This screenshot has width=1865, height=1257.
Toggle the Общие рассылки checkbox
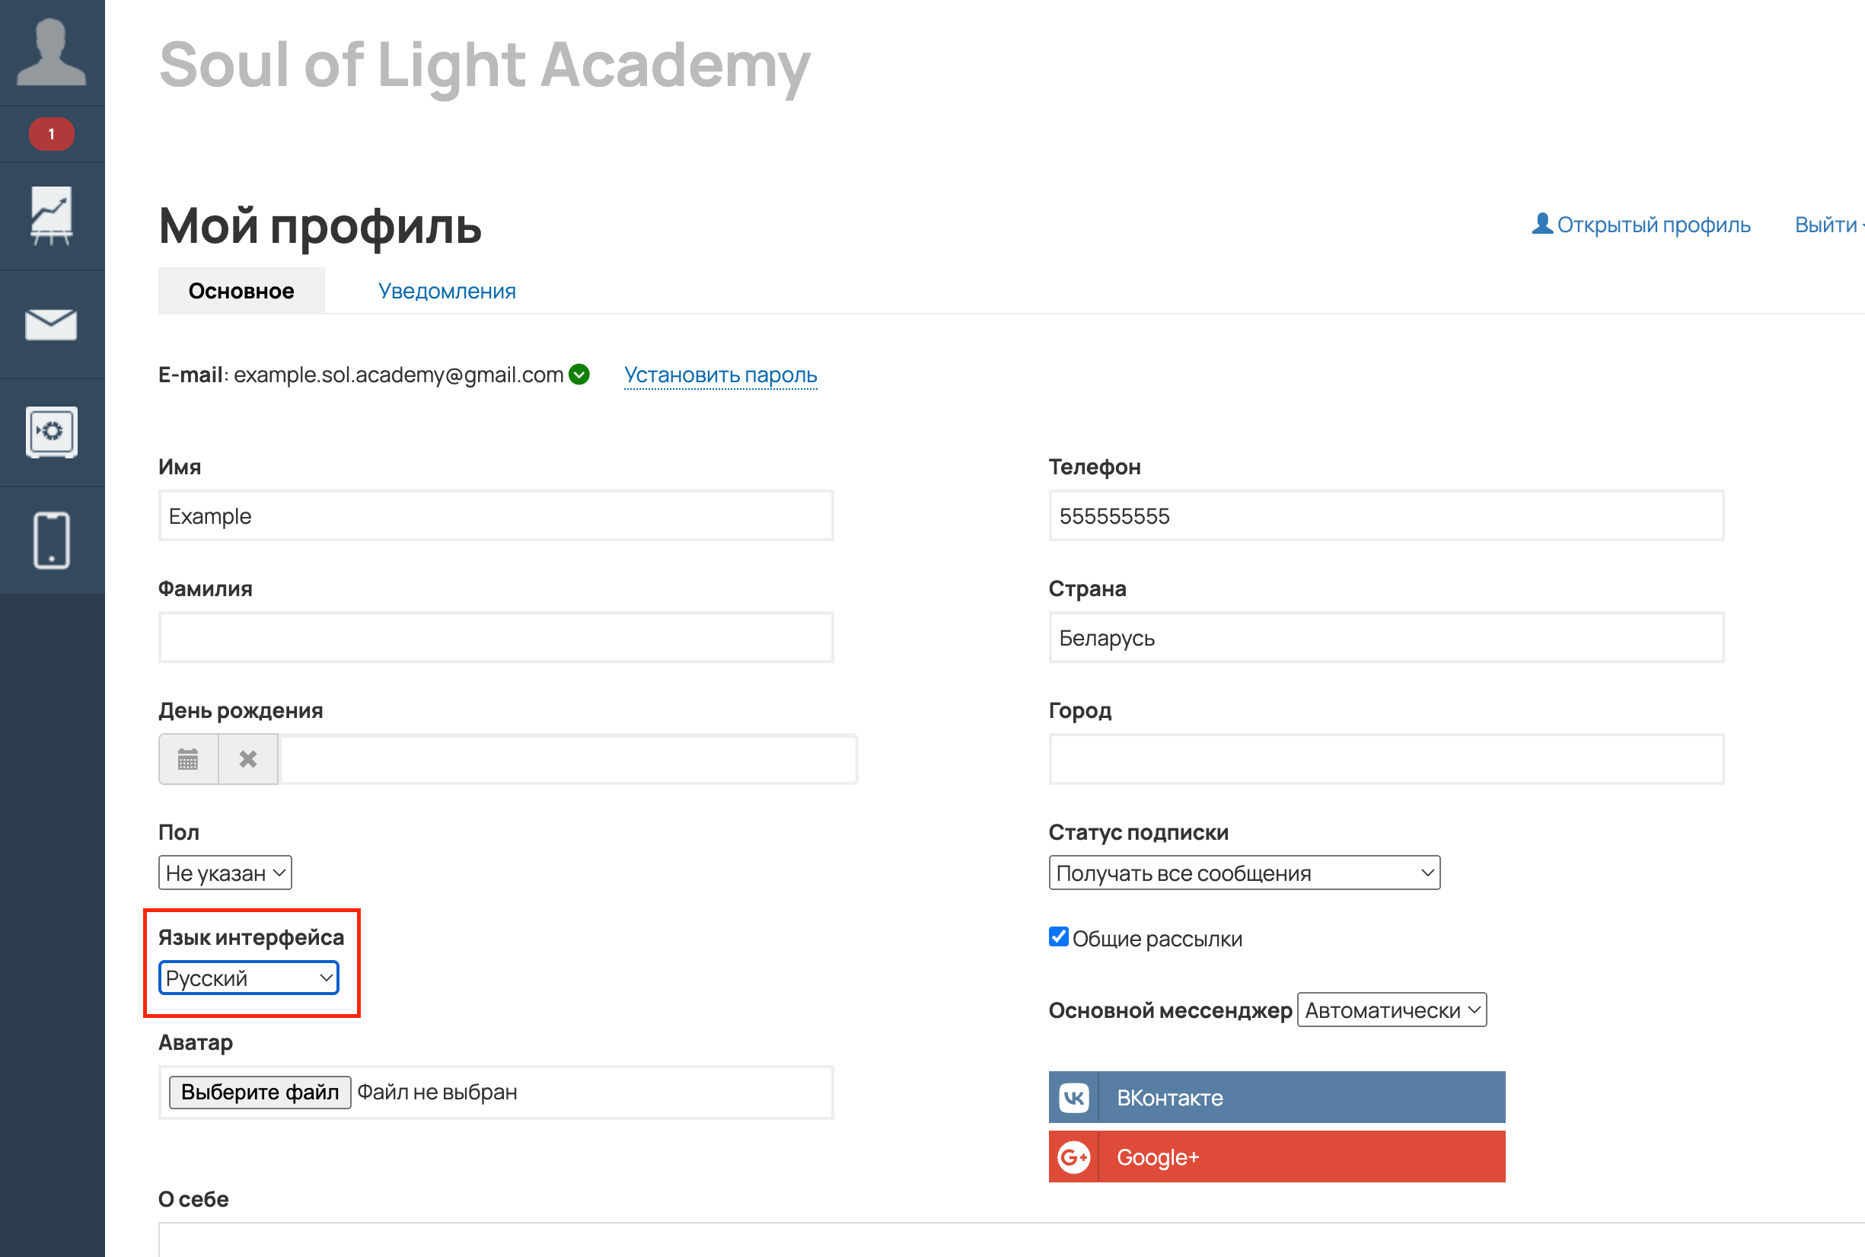pos(1059,937)
